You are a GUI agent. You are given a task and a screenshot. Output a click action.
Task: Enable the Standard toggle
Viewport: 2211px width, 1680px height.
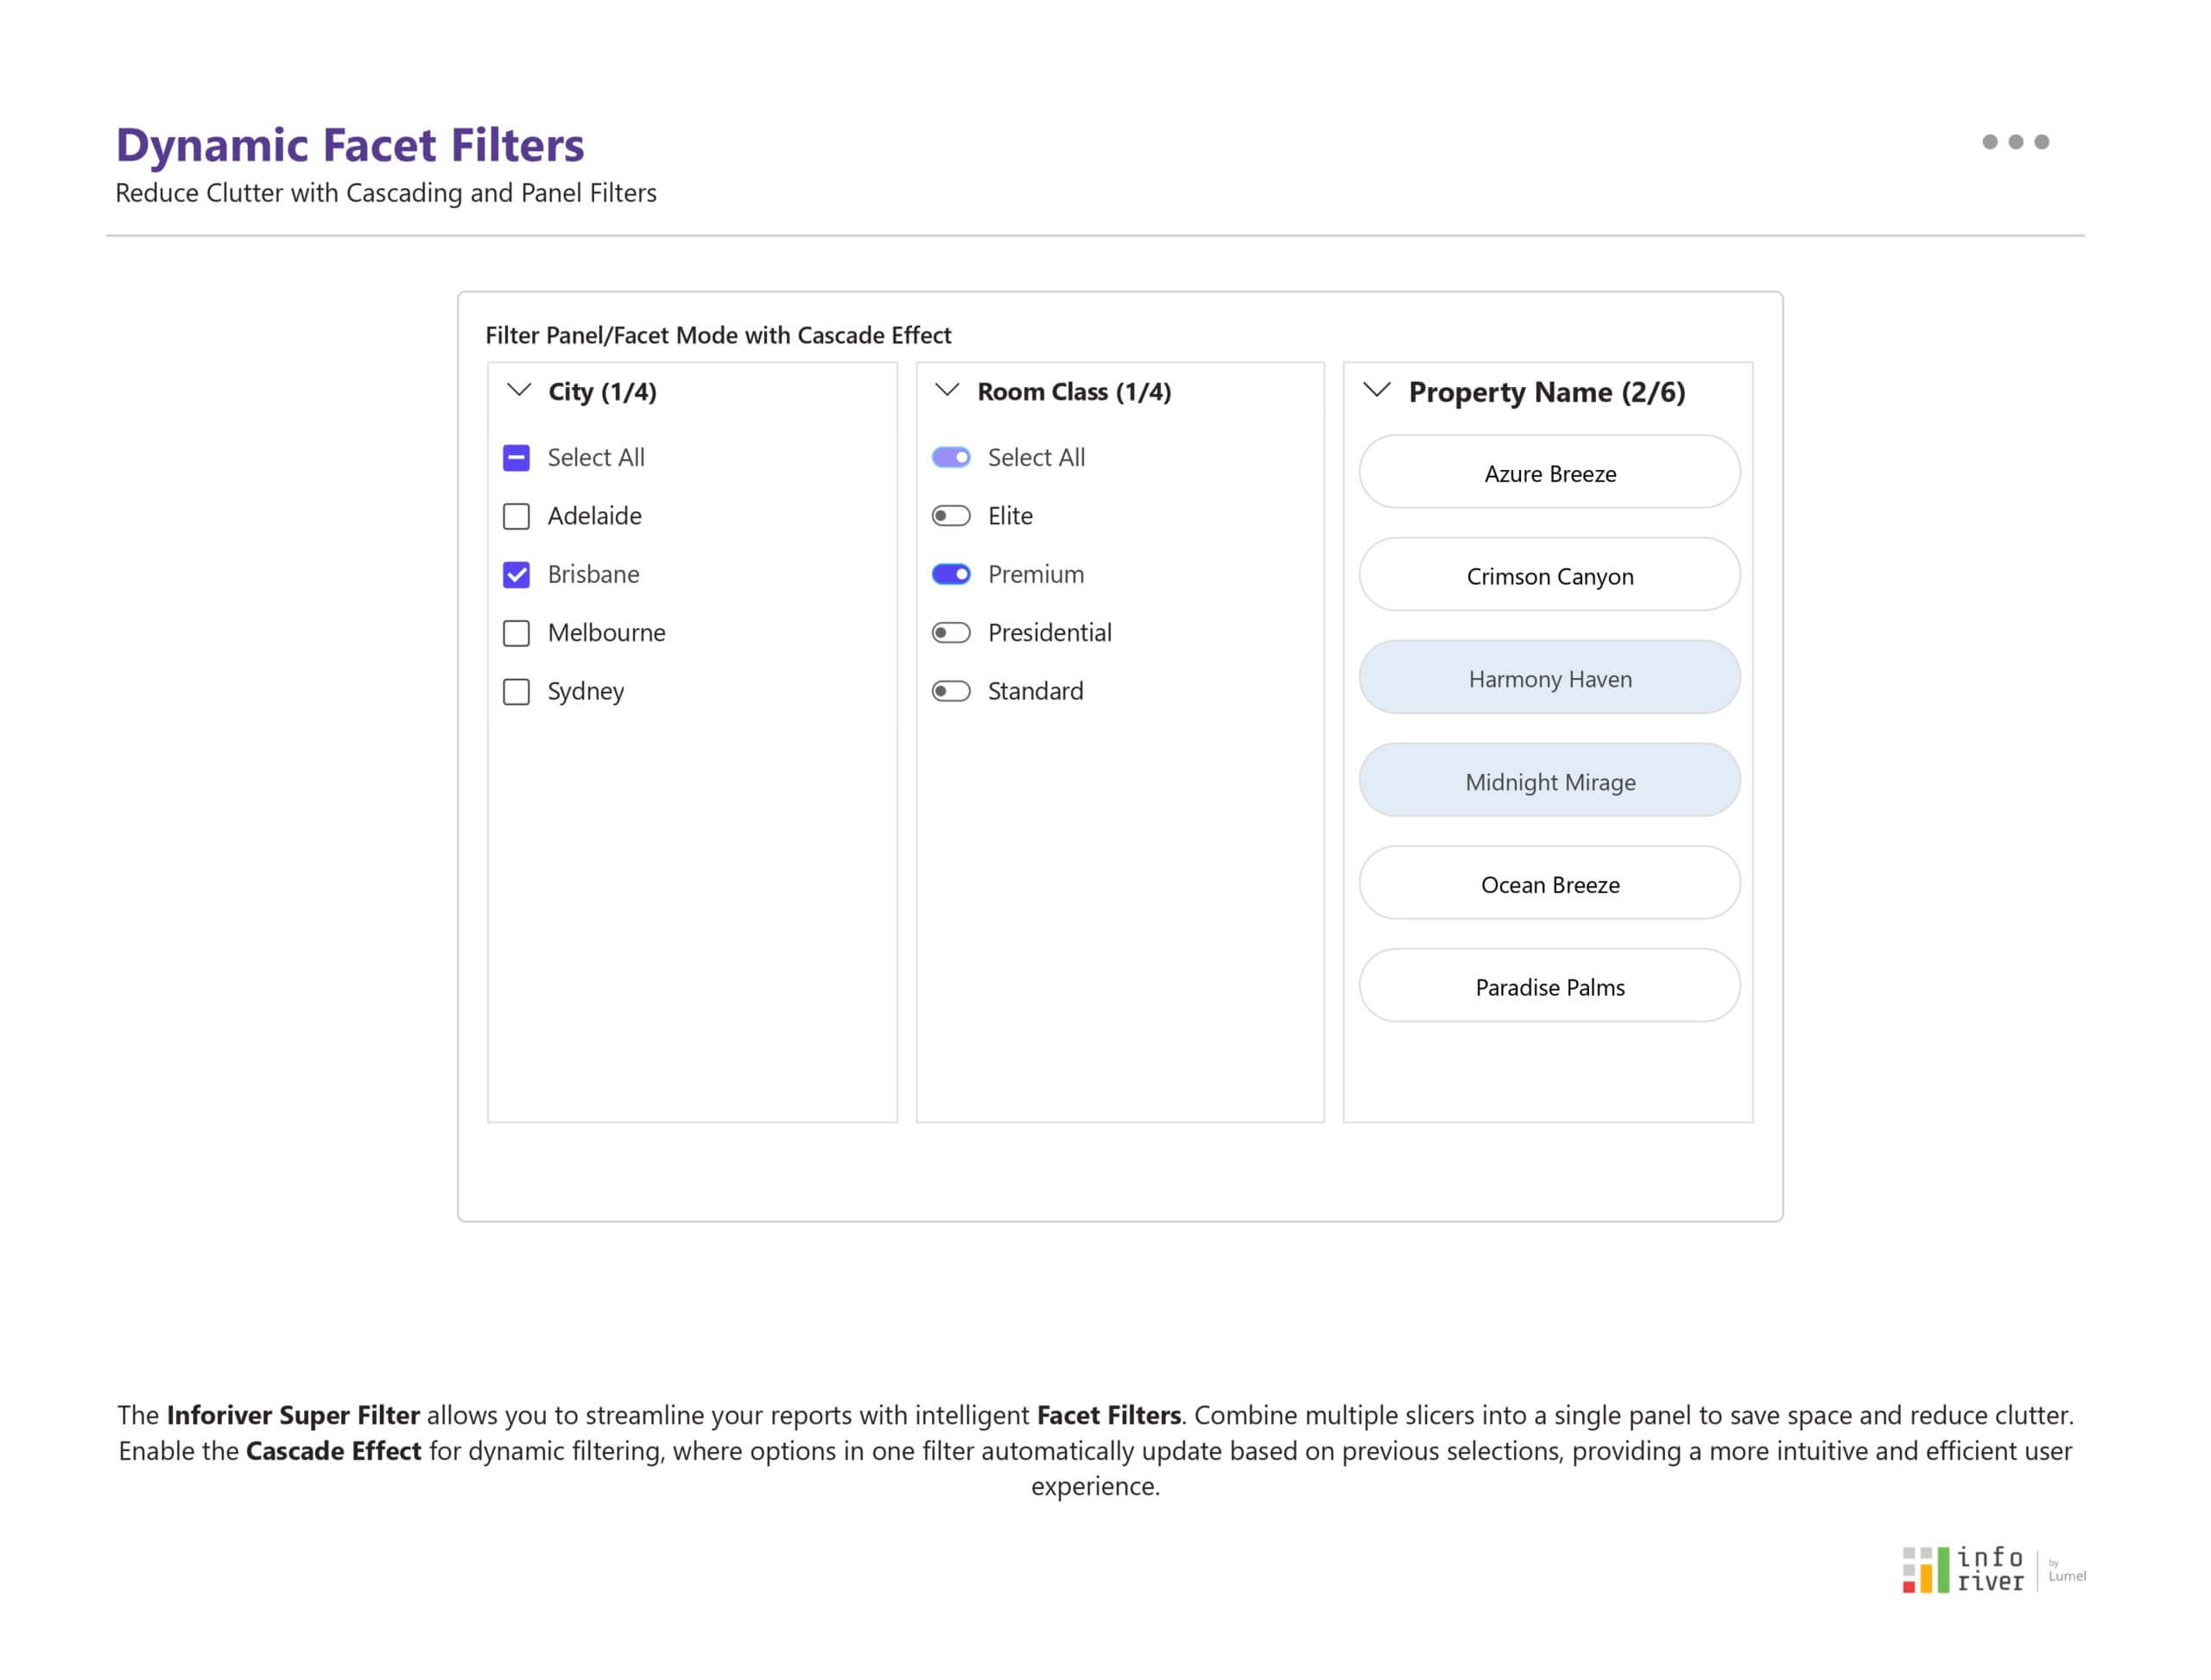[x=951, y=691]
